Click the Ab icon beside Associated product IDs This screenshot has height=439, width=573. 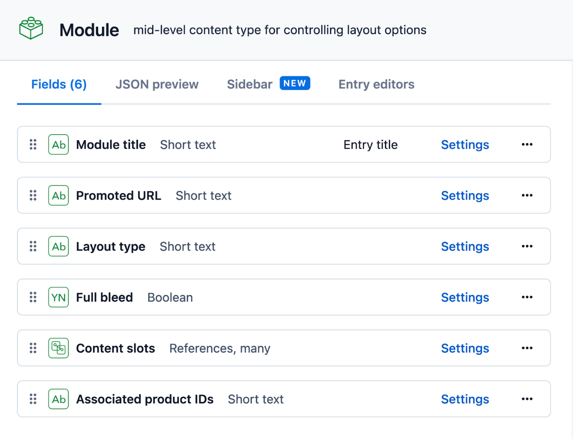pos(59,399)
